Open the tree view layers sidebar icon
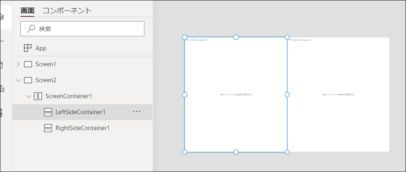406x172 pixels. tap(2, 17)
